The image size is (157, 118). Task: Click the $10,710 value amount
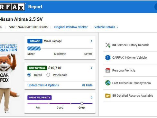(55, 68)
